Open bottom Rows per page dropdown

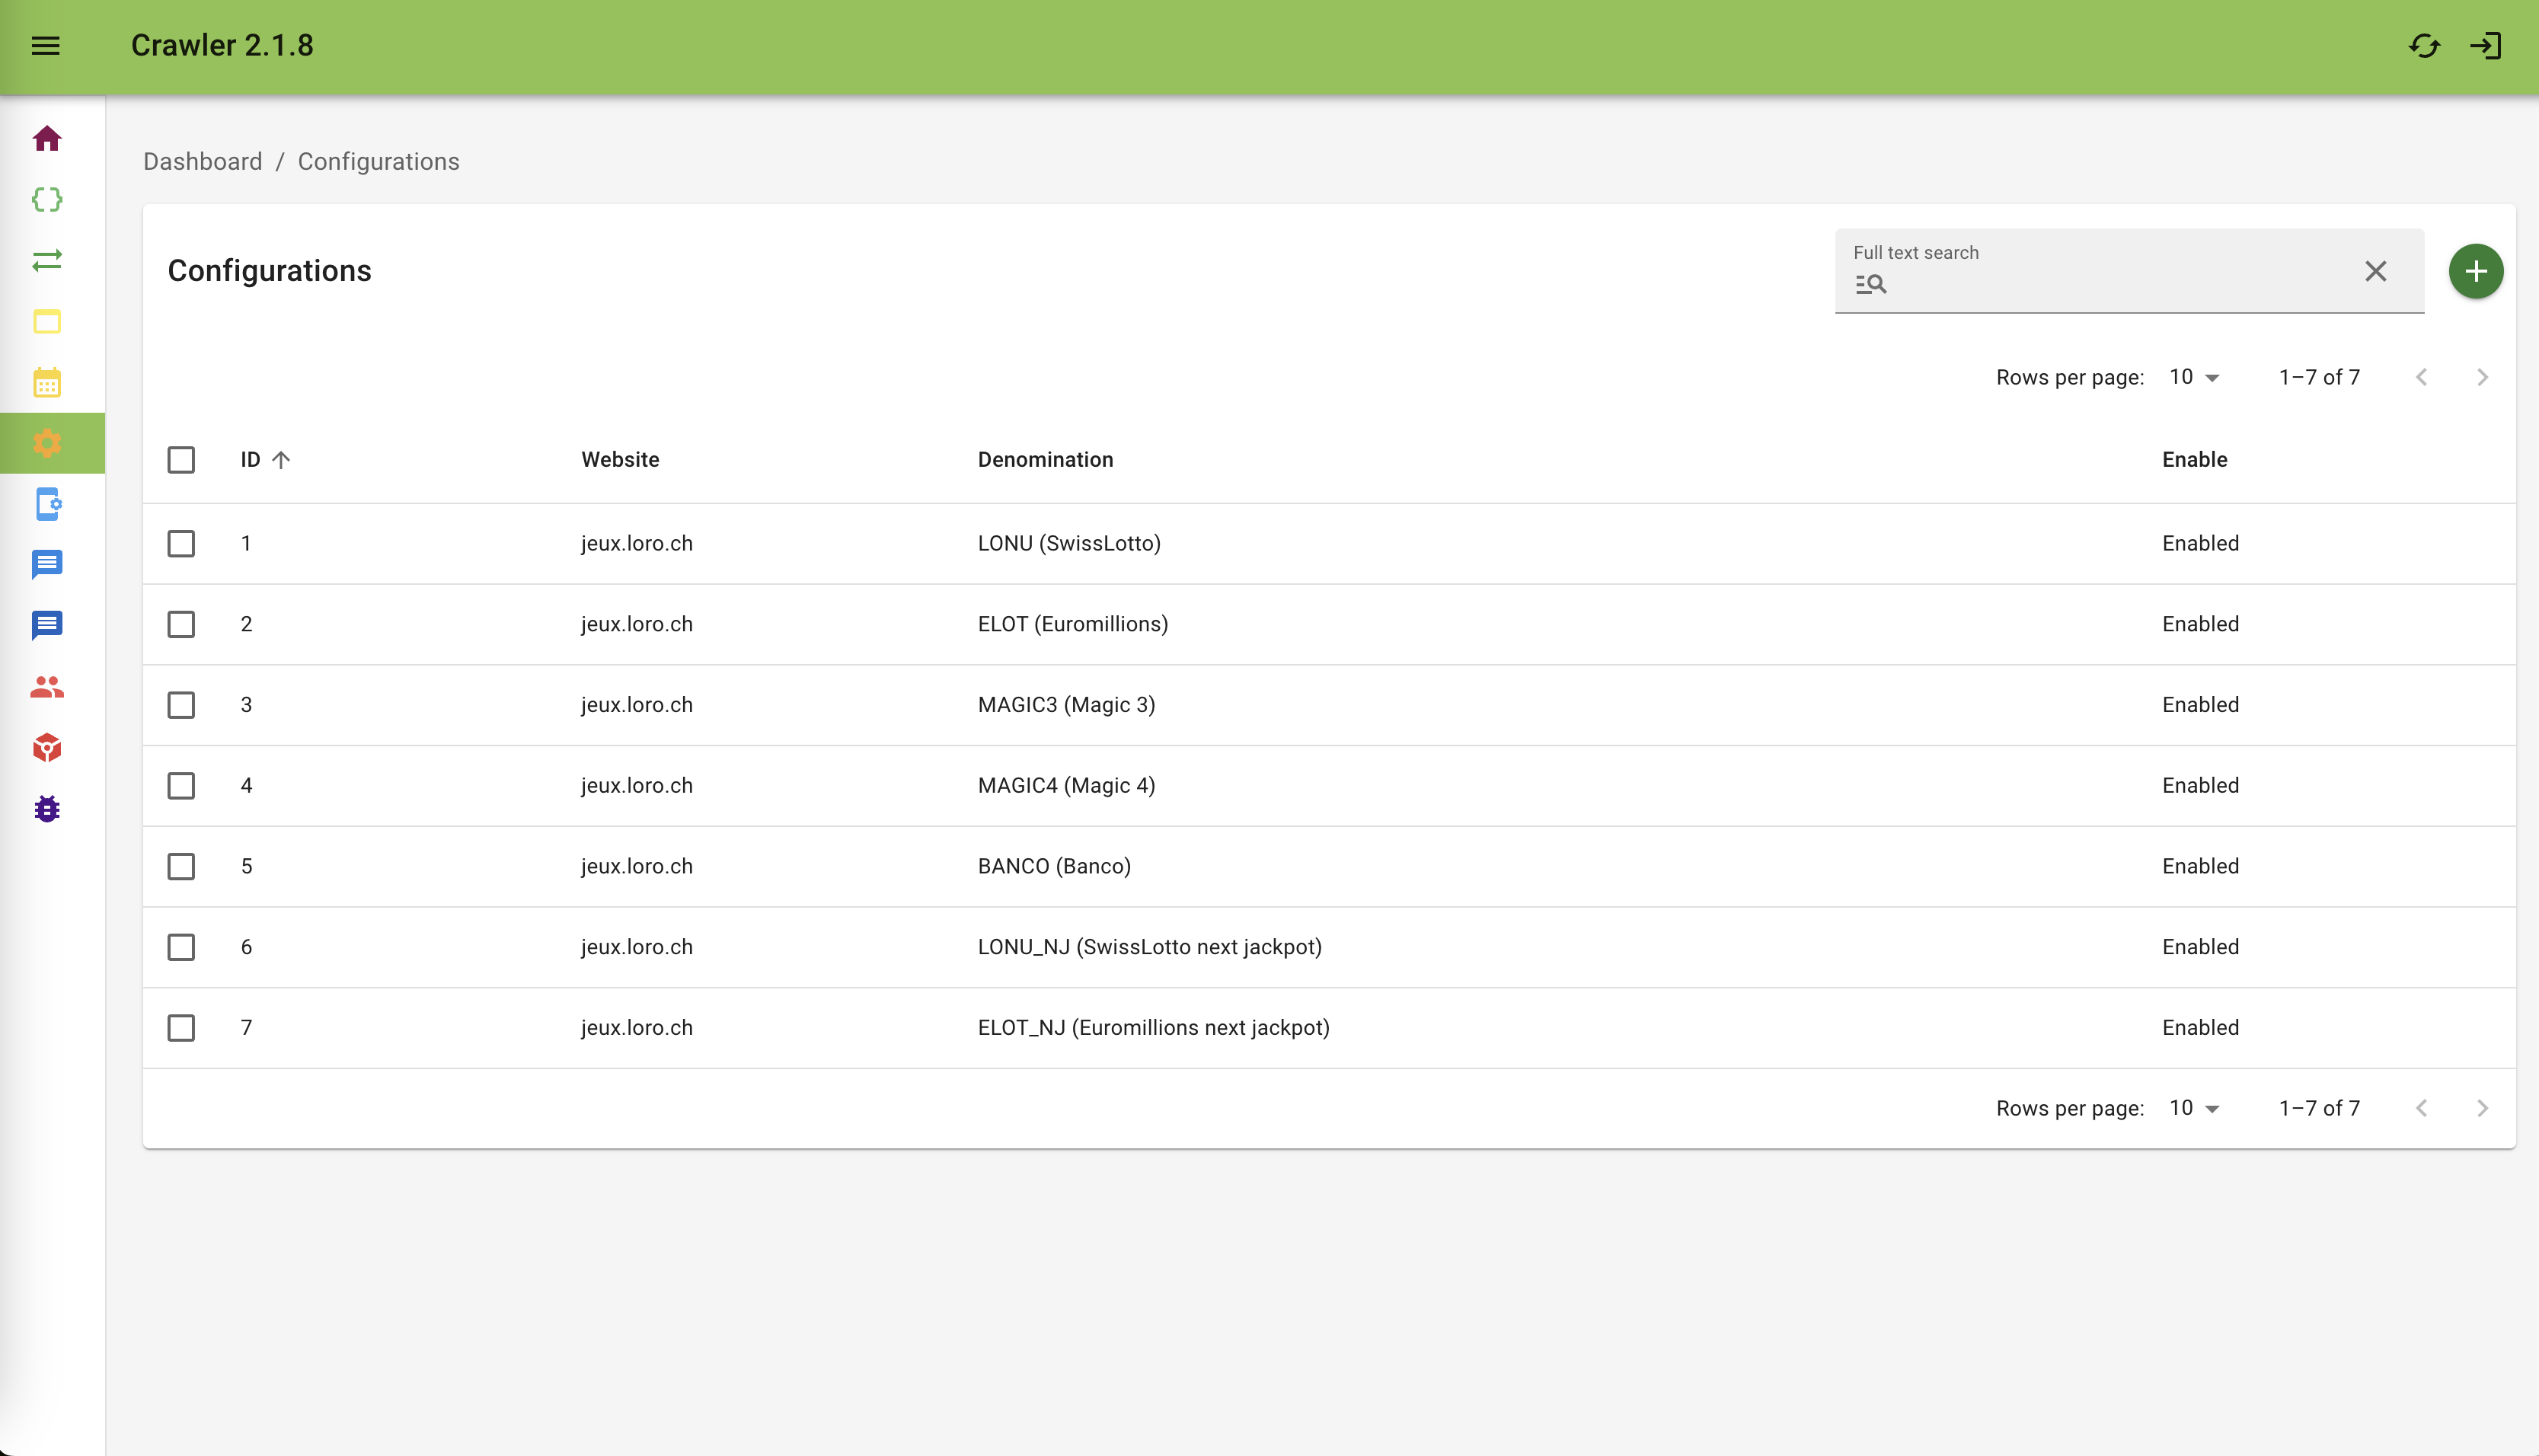pyautogui.click(x=2194, y=1108)
